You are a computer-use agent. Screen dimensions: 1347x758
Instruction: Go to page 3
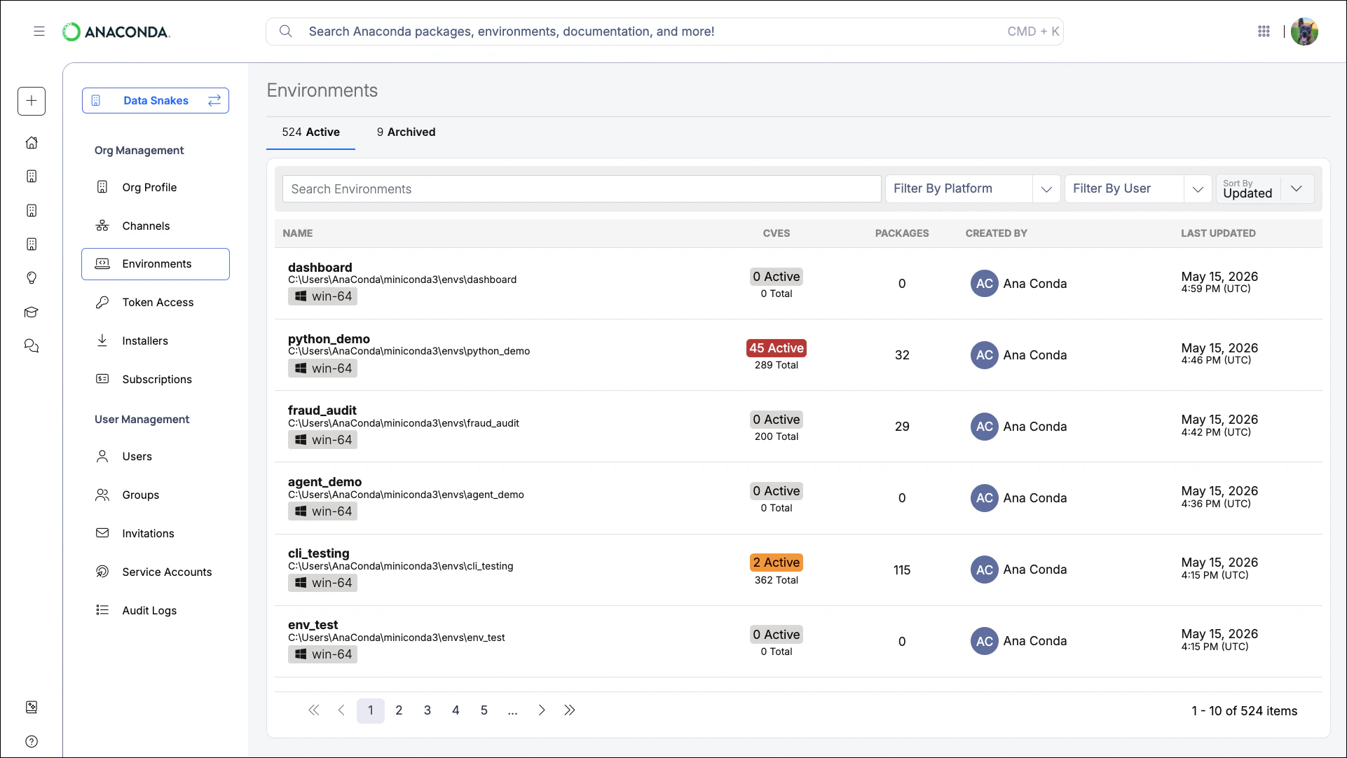point(428,710)
